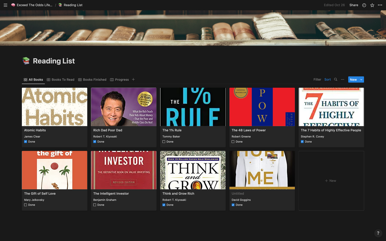
Task: Check Done for The 1% Rule
Action: pyautogui.click(x=164, y=142)
